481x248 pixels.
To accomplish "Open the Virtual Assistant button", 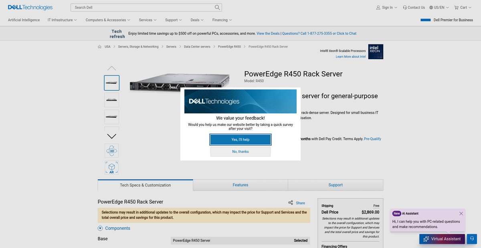I will [x=442, y=239].
